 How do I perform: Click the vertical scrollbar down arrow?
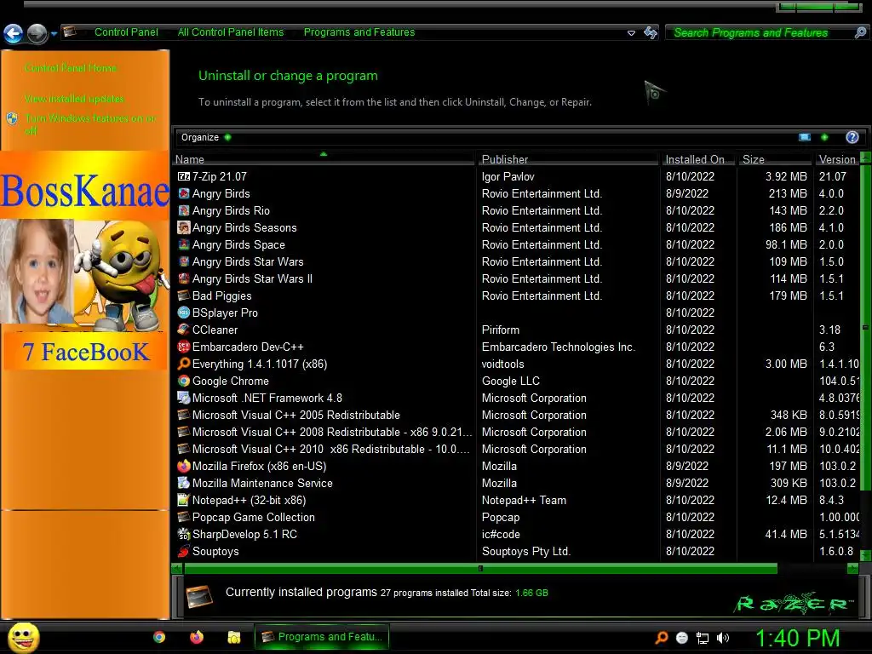coord(865,555)
